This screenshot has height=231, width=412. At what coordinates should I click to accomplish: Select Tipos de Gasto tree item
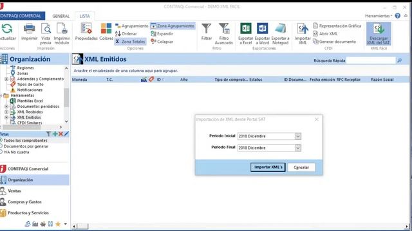(30, 84)
